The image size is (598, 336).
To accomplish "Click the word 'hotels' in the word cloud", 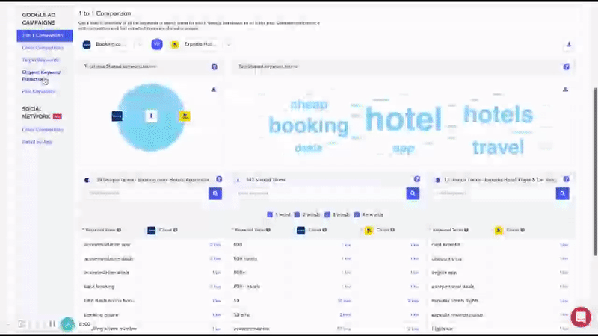I will (x=498, y=114).
